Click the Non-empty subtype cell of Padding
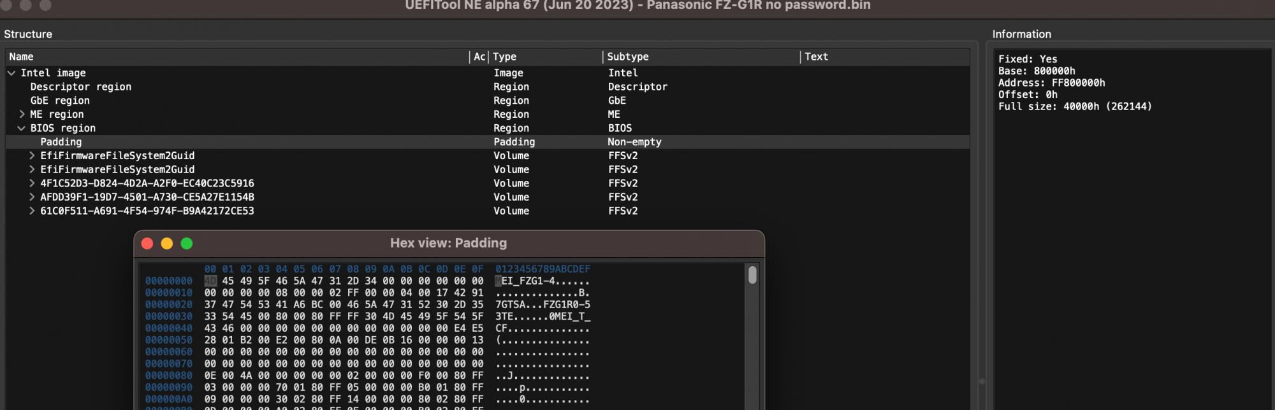Image resolution: width=1275 pixels, height=410 pixels. [634, 142]
